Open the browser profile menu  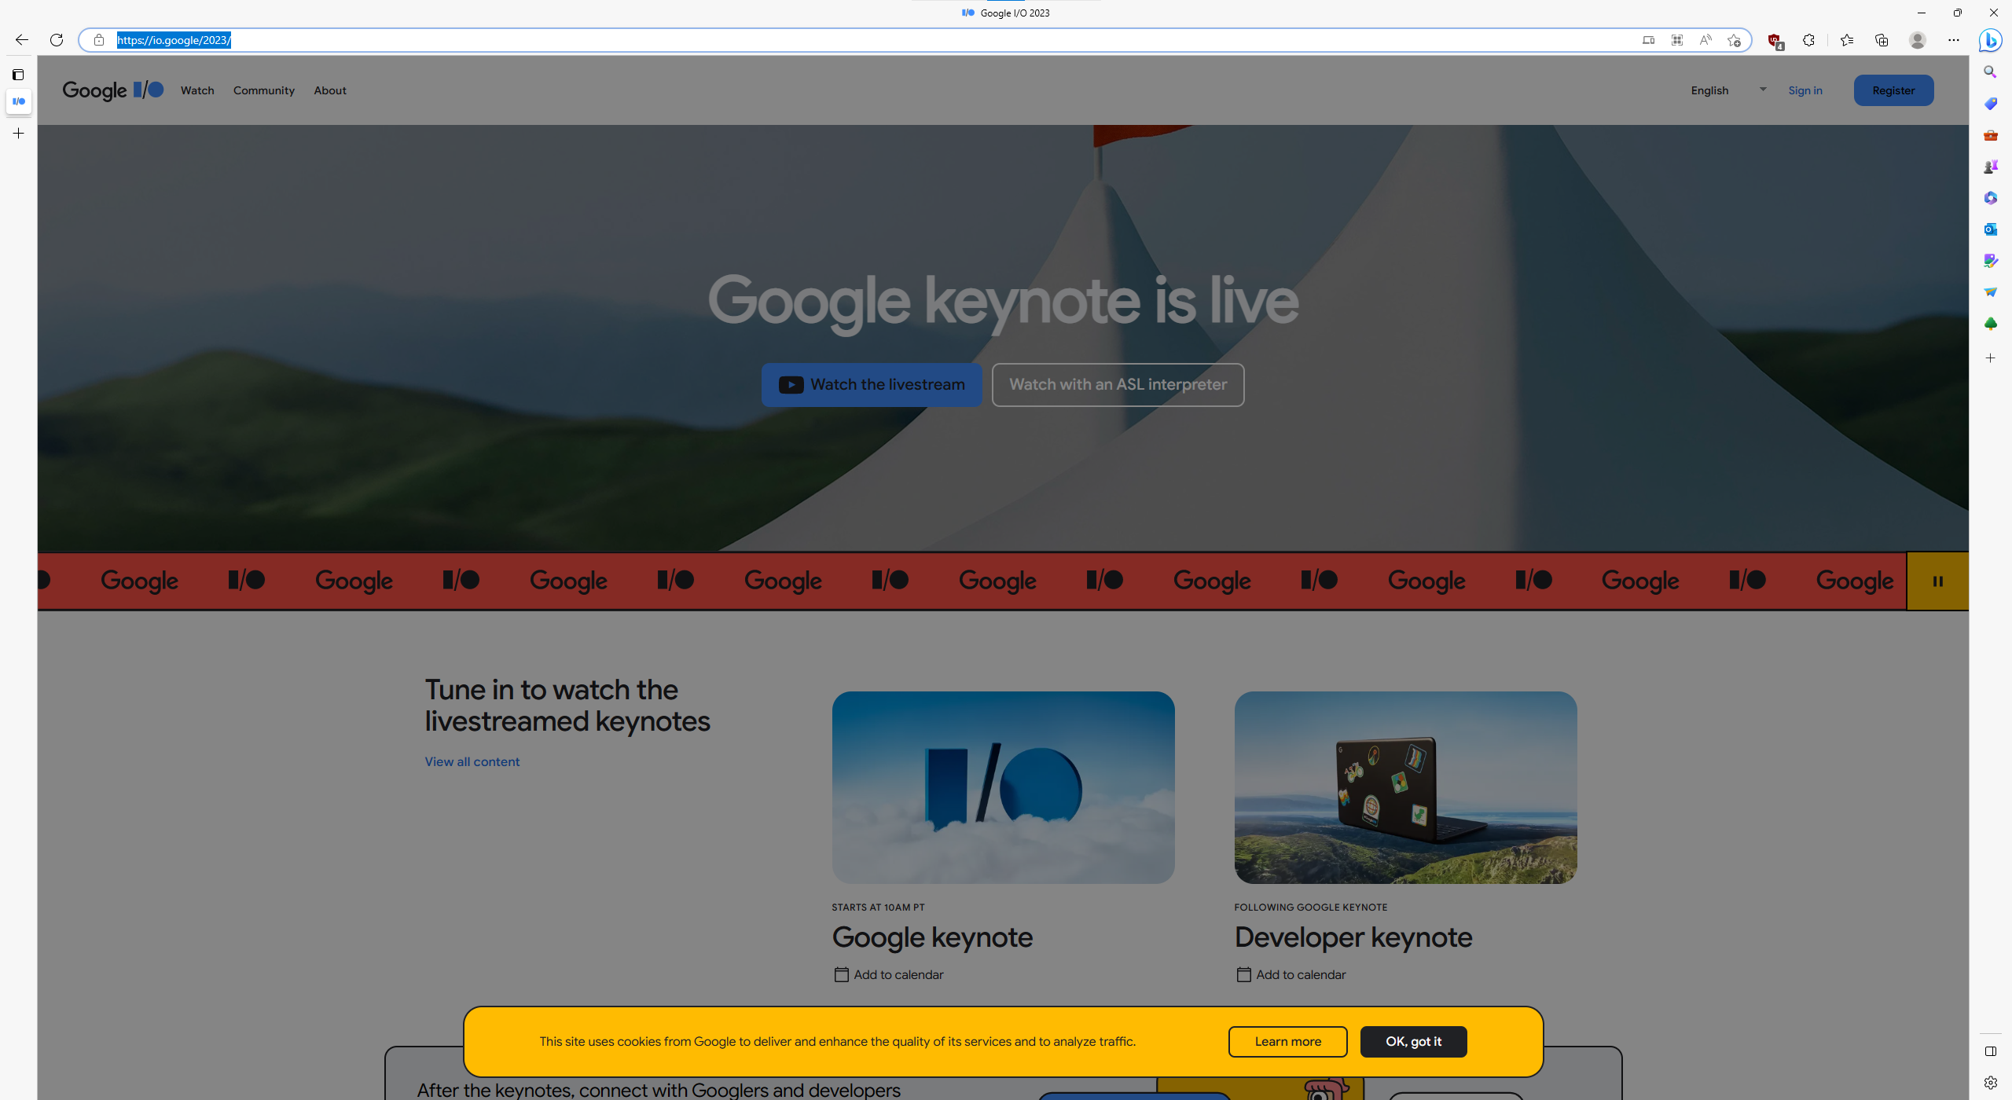pyautogui.click(x=1918, y=40)
